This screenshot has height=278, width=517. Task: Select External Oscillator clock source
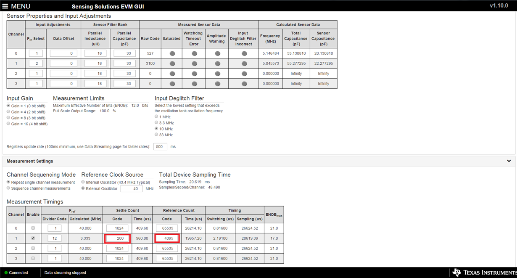pos(83,188)
